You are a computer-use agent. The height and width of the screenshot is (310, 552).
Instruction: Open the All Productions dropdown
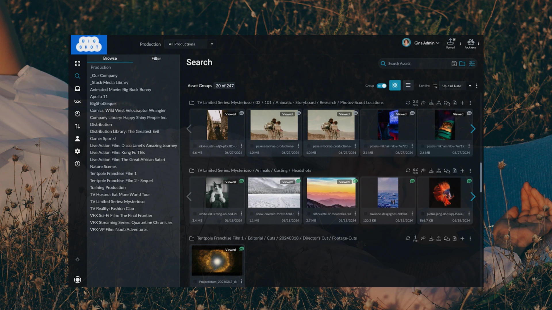click(190, 44)
